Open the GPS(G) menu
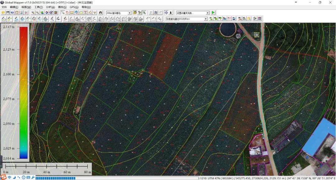The image size is (336, 180). pos(74,7)
